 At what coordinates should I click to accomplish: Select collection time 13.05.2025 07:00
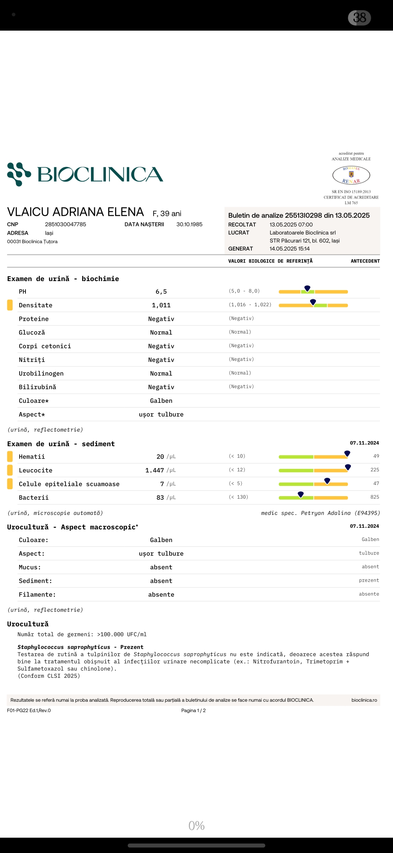[291, 225]
